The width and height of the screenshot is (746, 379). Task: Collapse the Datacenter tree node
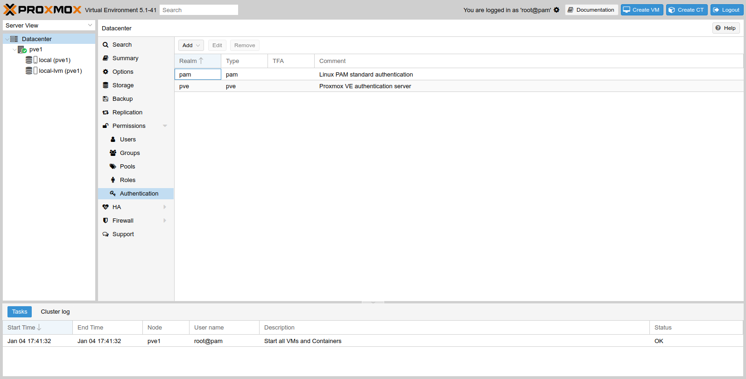[7, 39]
